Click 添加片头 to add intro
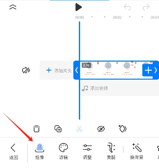 point(59,71)
